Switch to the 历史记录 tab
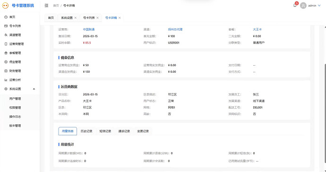The image size is (326, 172). pyautogui.click(x=86, y=131)
